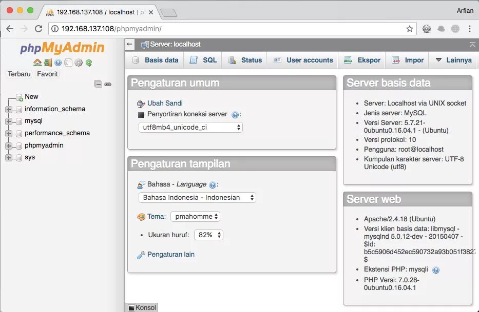Open a new browser tab

click(x=168, y=13)
